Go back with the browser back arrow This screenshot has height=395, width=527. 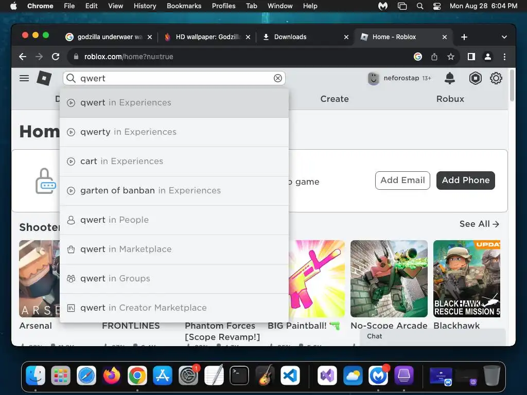(x=23, y=57)
